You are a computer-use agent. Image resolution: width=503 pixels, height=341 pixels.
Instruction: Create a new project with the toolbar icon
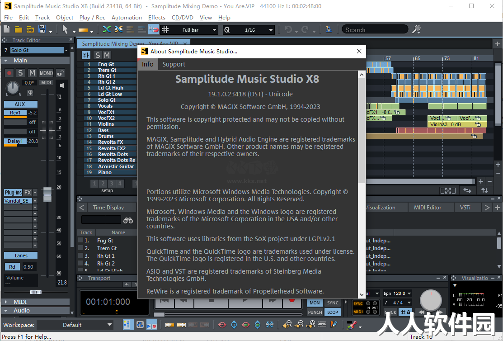(x=7, y=29)
